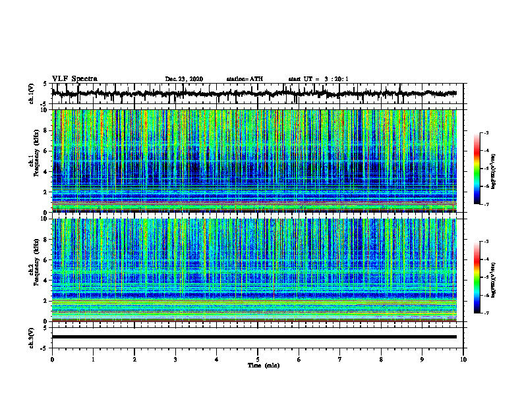
Task: Click the ch.1 voltage waveform trace panel
Action: click(258, 94)
